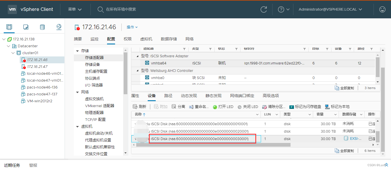Turn on LED (打开 LED)
The width and height of the screenshot is (391, 169).
(223, 107)
